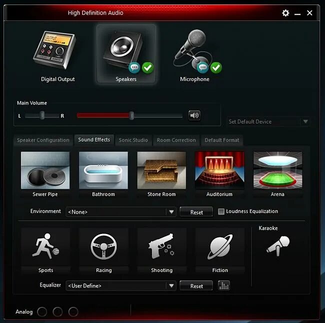Expand the Set Default Device dropdown
Image resolution: width=325 pixels, height=323 pixels.
tap(268, 121)
